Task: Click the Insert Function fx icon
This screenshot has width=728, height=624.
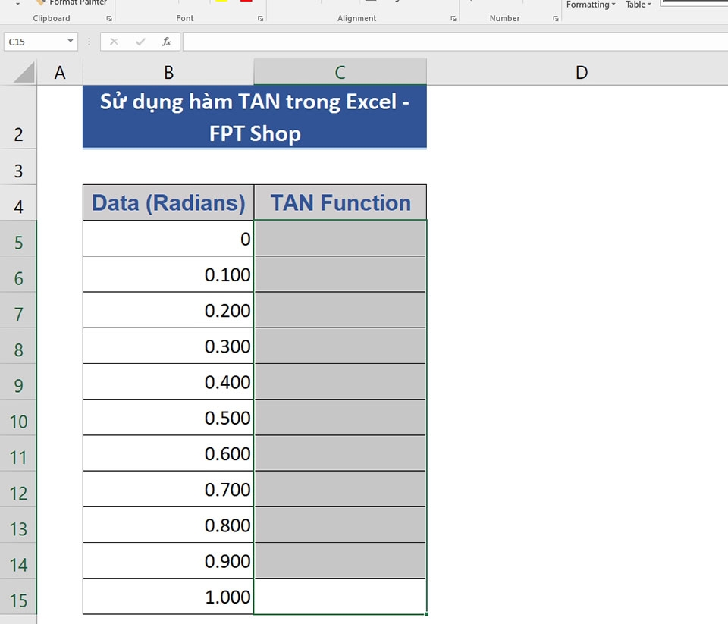Action: tap(166, 42)
